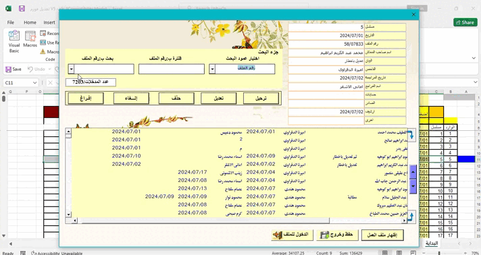Click the عدد المدخلات/7203 counter box
This screenshot has height=255, width=481.
[x=91, y=82]
